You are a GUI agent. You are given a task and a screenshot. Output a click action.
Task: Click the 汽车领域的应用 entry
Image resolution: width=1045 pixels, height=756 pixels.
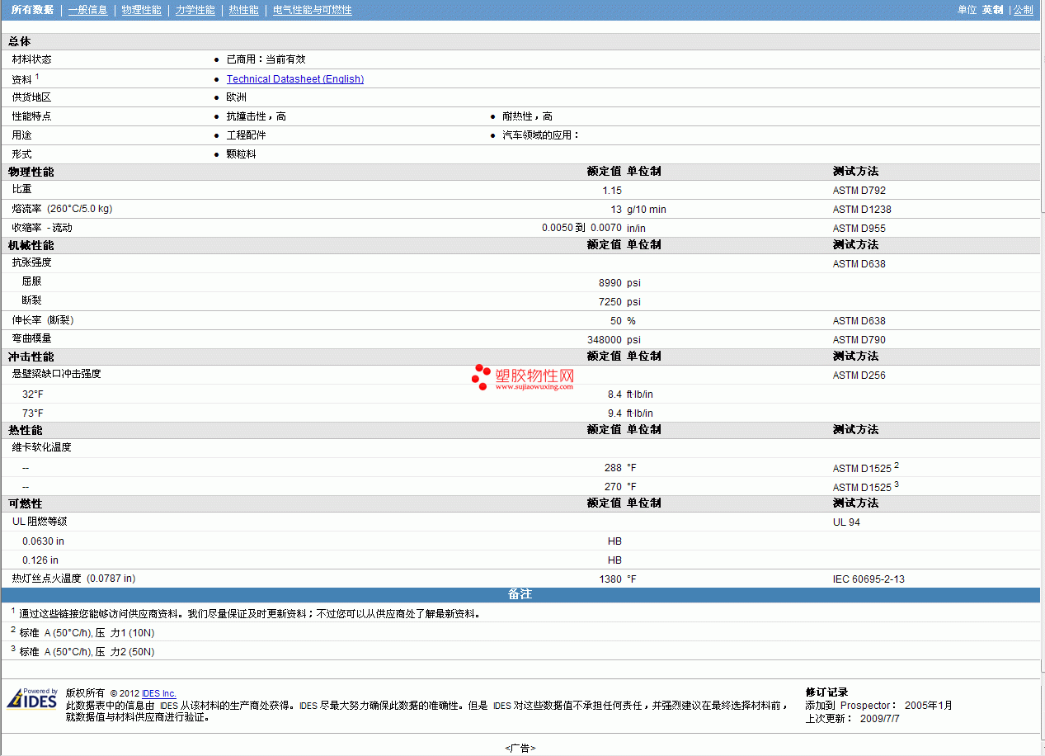(x=541, y=135)
